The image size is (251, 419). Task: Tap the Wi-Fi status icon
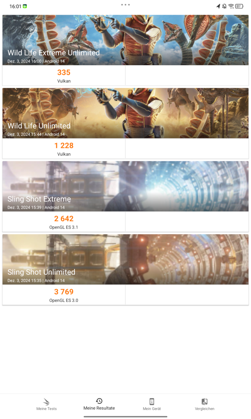tap(231, 6)
